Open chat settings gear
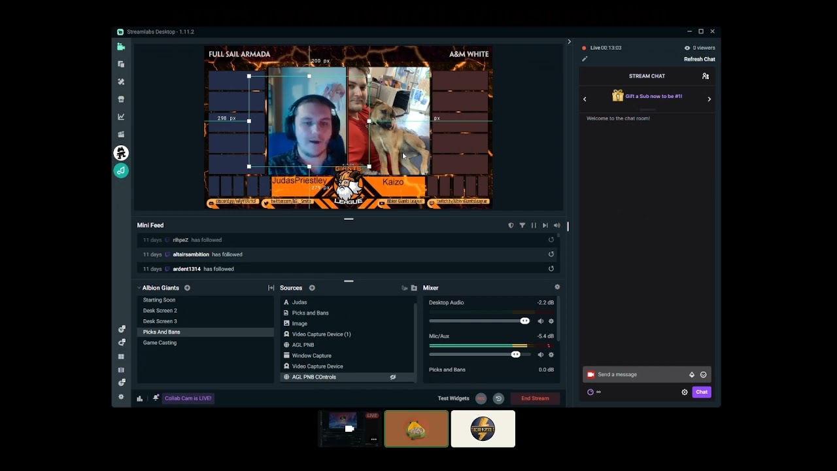This screenshot has height=471, width=837. click(x=685, y=392)
